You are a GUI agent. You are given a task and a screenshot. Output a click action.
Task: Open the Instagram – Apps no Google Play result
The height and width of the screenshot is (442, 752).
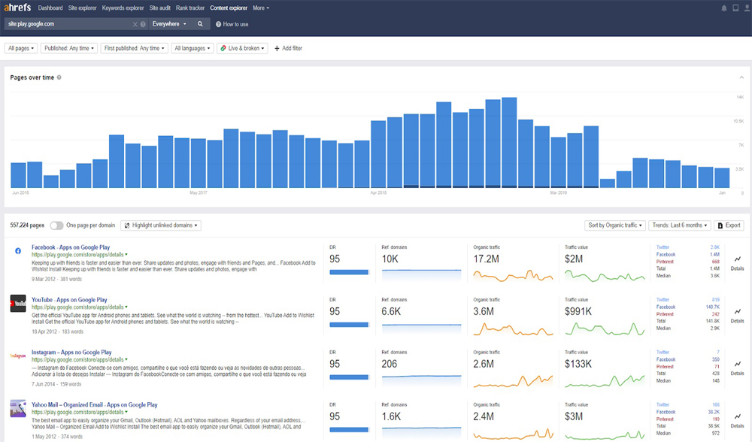point(71,353)
